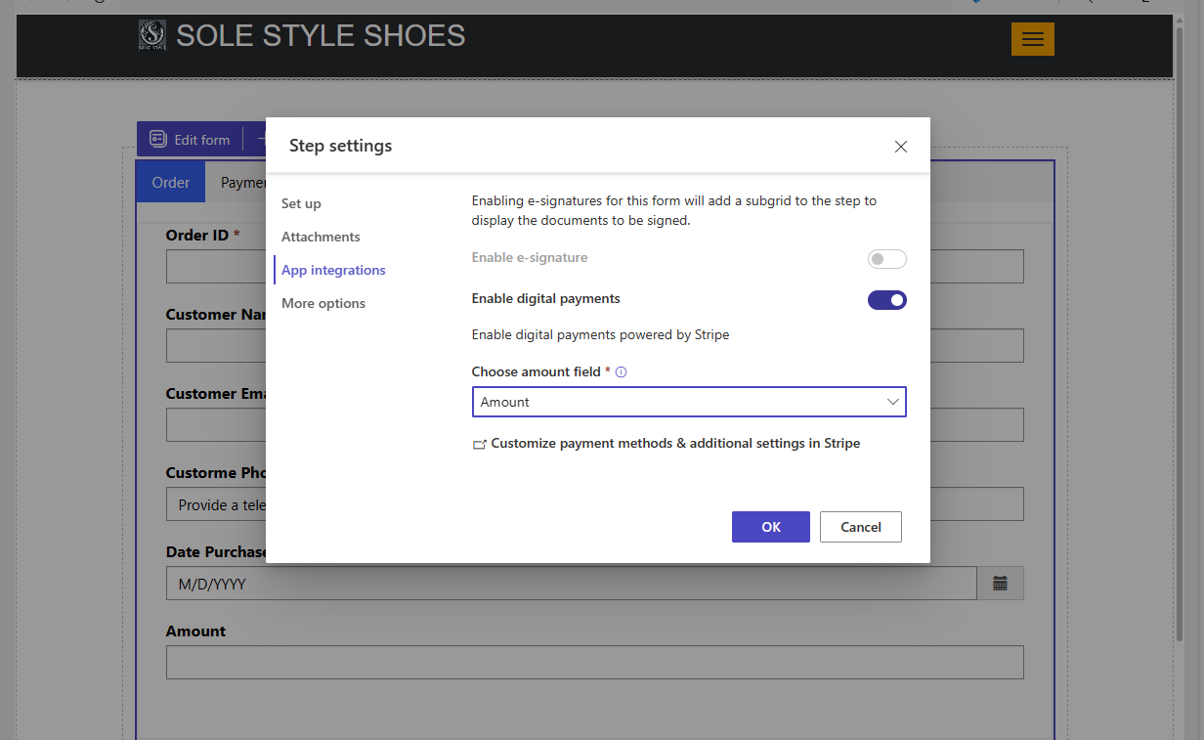
Task: Open Customize payment methods in Stripe
Action: pos(674,443)
